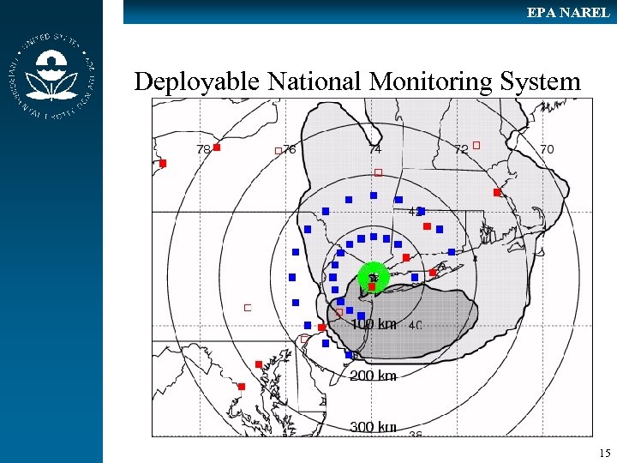Click the 70 longitude label

point(547,149)
